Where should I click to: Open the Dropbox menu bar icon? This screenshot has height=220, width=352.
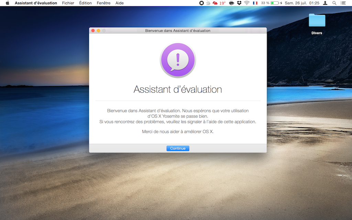239,3
